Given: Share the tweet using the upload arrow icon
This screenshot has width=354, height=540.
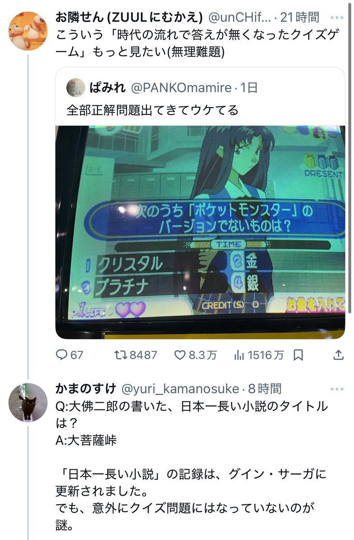Looking at the screenshot, I should [x=338, y=355].
